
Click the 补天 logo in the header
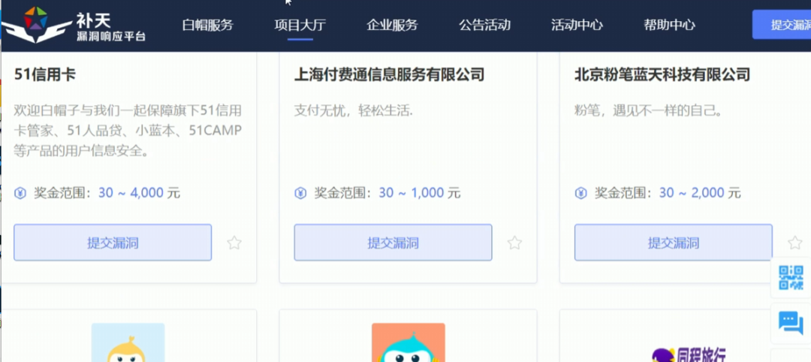[74, 25]
